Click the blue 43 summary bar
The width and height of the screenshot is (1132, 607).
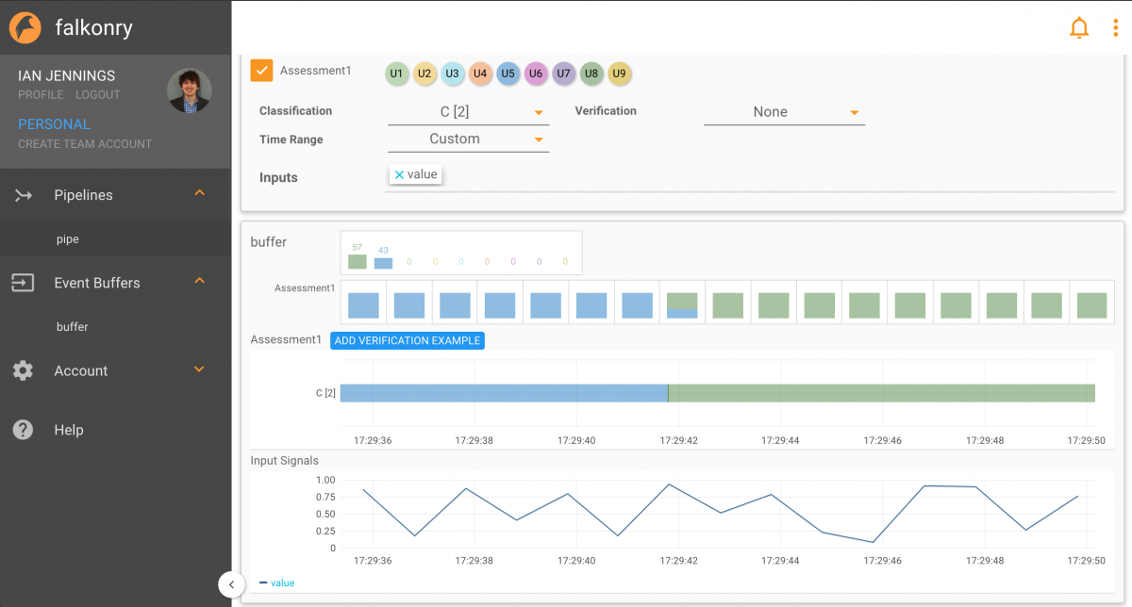[x=383, y=263]
